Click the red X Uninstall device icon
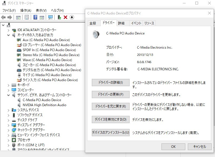The width and height of the screenshot is (215, 157). (65, 17)
